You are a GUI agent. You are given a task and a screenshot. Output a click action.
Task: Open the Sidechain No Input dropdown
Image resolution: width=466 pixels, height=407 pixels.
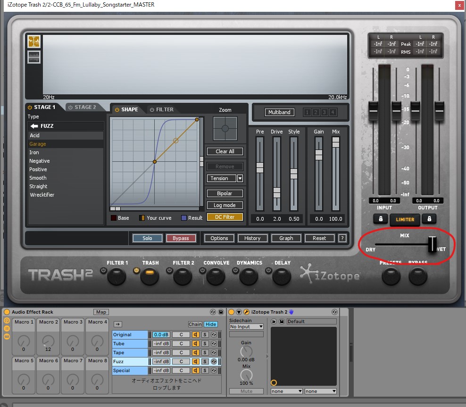point(246,327)
